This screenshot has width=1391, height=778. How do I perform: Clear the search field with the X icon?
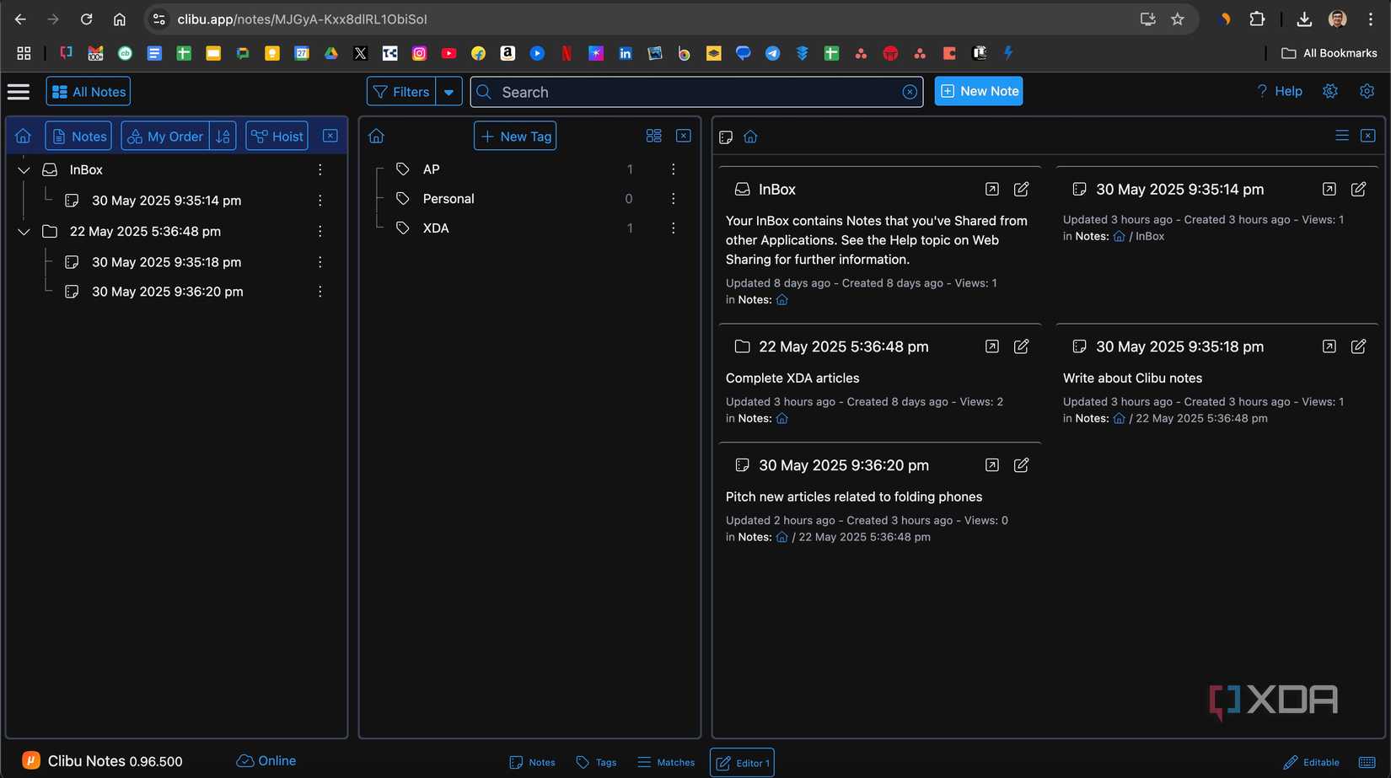point(910,92)
